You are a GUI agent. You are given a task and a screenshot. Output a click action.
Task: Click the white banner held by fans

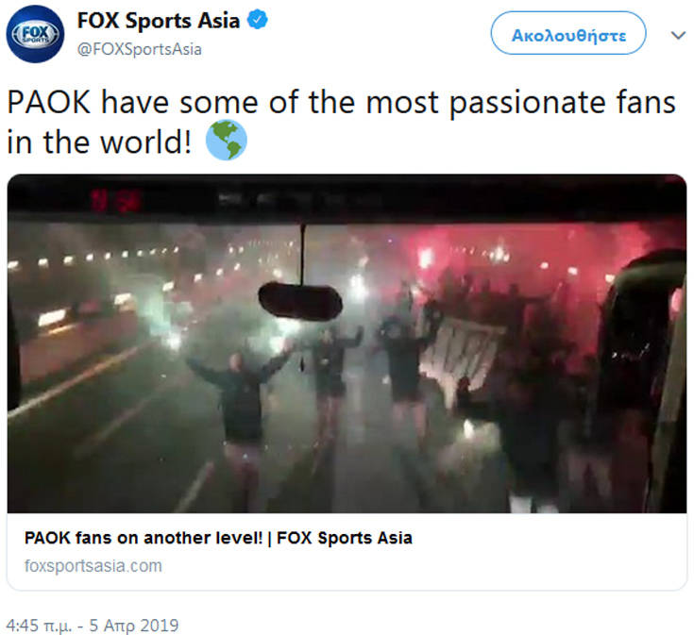click(461, 354)
